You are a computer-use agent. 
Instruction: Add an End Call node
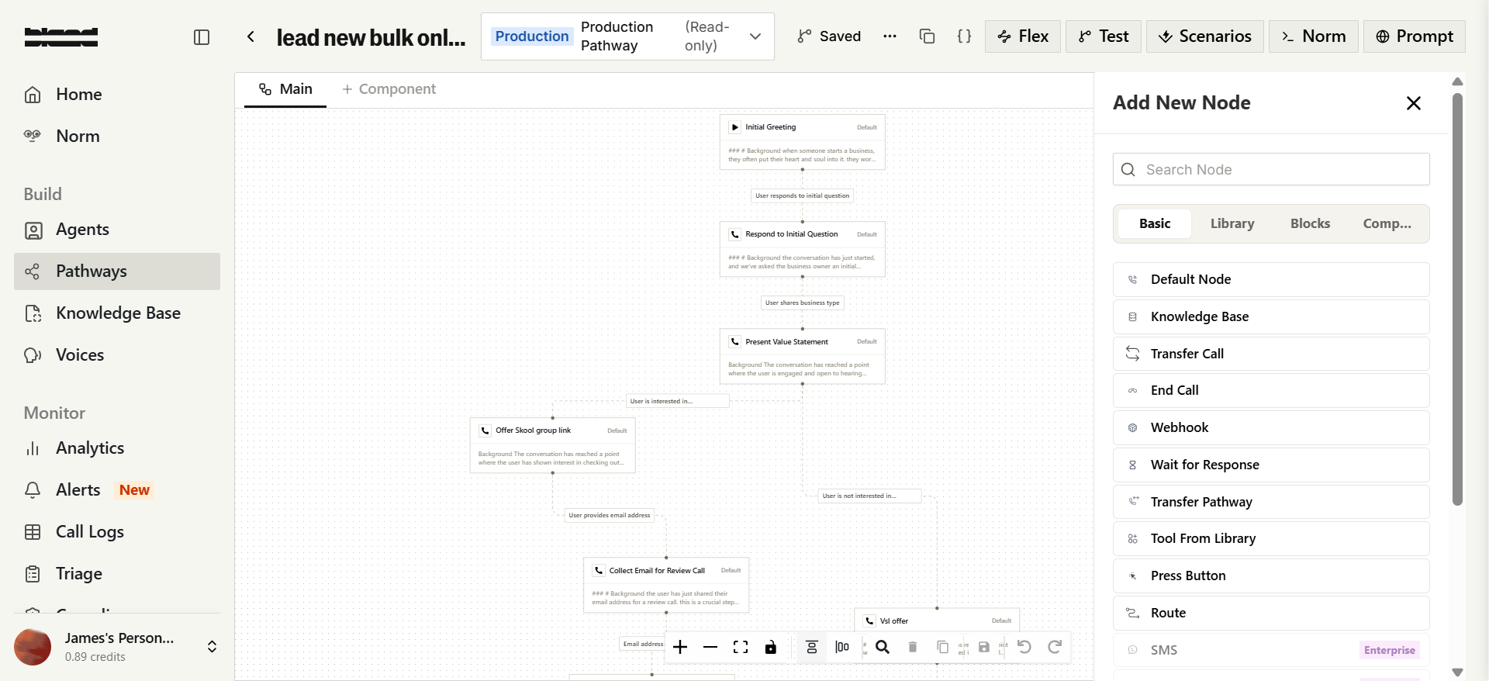1271,390
